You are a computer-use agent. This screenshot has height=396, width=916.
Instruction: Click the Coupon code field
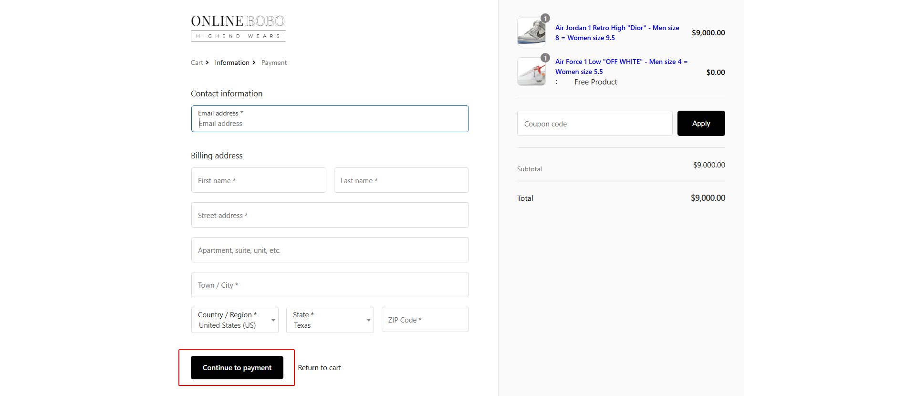[x=595, y=124]
